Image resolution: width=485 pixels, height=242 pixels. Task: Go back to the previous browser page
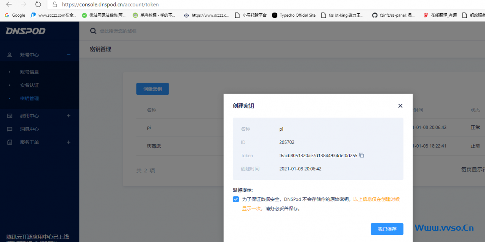coord(9,5)
